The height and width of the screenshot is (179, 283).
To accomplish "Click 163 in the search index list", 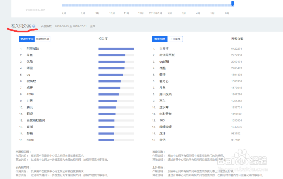I will tap(162, 120).
